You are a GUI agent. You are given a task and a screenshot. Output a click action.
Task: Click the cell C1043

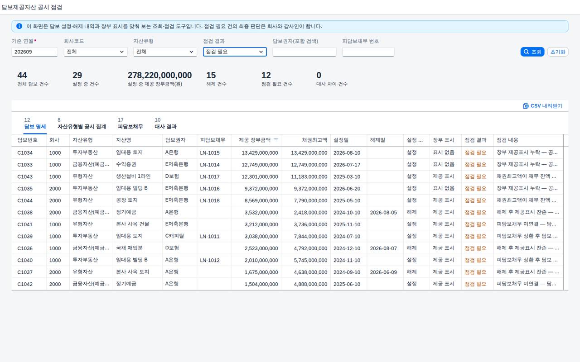coord(25,176)
